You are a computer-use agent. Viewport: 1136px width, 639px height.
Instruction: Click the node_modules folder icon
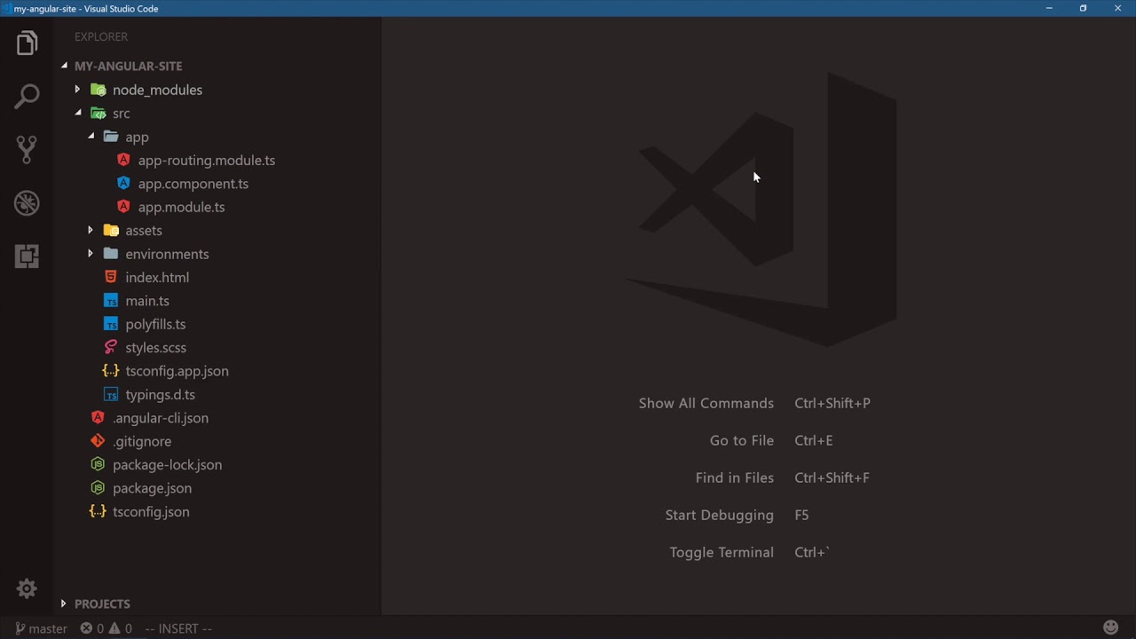(99, 90)
